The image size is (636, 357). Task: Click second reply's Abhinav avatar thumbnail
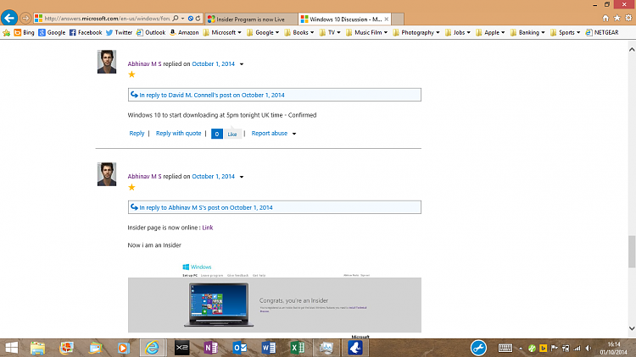[107, 174]
